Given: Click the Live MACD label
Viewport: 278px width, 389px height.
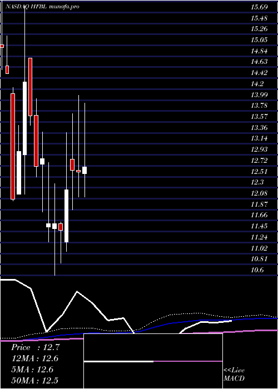Looking at the screenshot, I should pyautogui.click(x=234, y=374).
